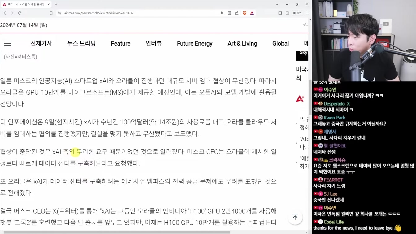Open the Global section

tap(280, 44)
